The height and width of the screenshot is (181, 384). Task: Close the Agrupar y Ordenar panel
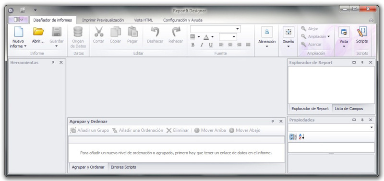(281, 122)
